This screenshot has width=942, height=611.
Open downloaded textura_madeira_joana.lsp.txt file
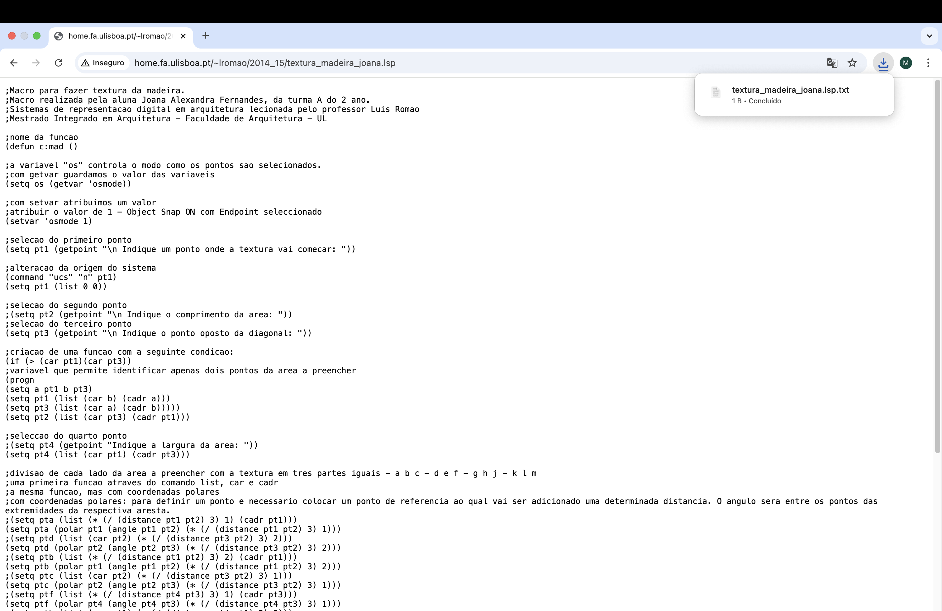(x=790, y=90)
